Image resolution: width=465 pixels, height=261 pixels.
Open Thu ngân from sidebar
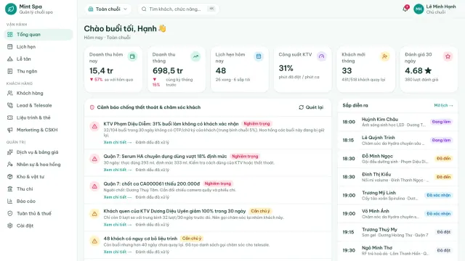coord(39,71)
